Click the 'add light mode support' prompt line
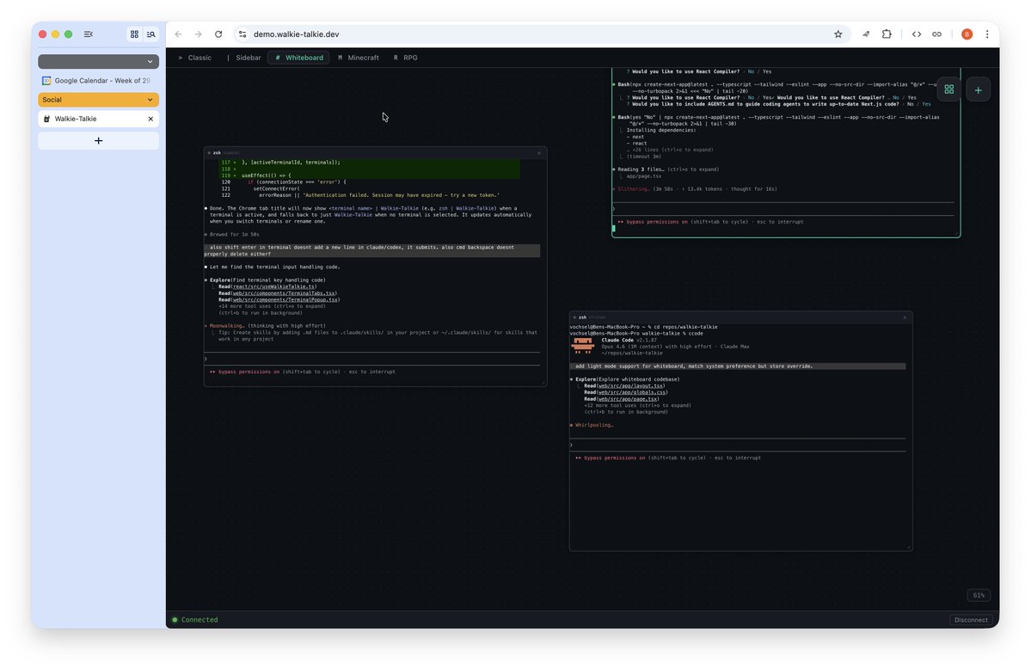The width and height of the screenshot is (1031, 670). (x=738, y=366)
